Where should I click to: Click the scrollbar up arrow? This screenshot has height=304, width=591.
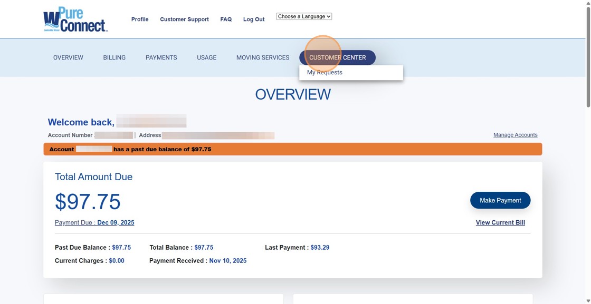point(588,3)
